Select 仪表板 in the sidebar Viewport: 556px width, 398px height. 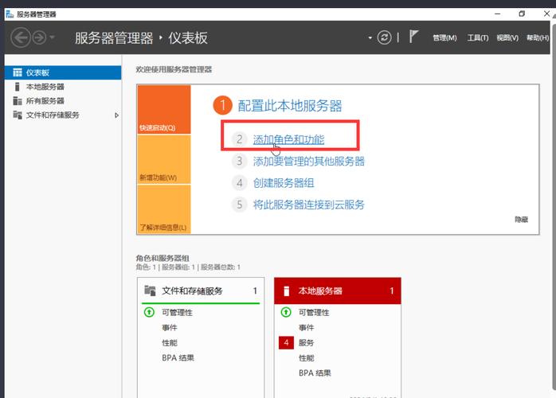pyautogui.click(x=63, y=72)
